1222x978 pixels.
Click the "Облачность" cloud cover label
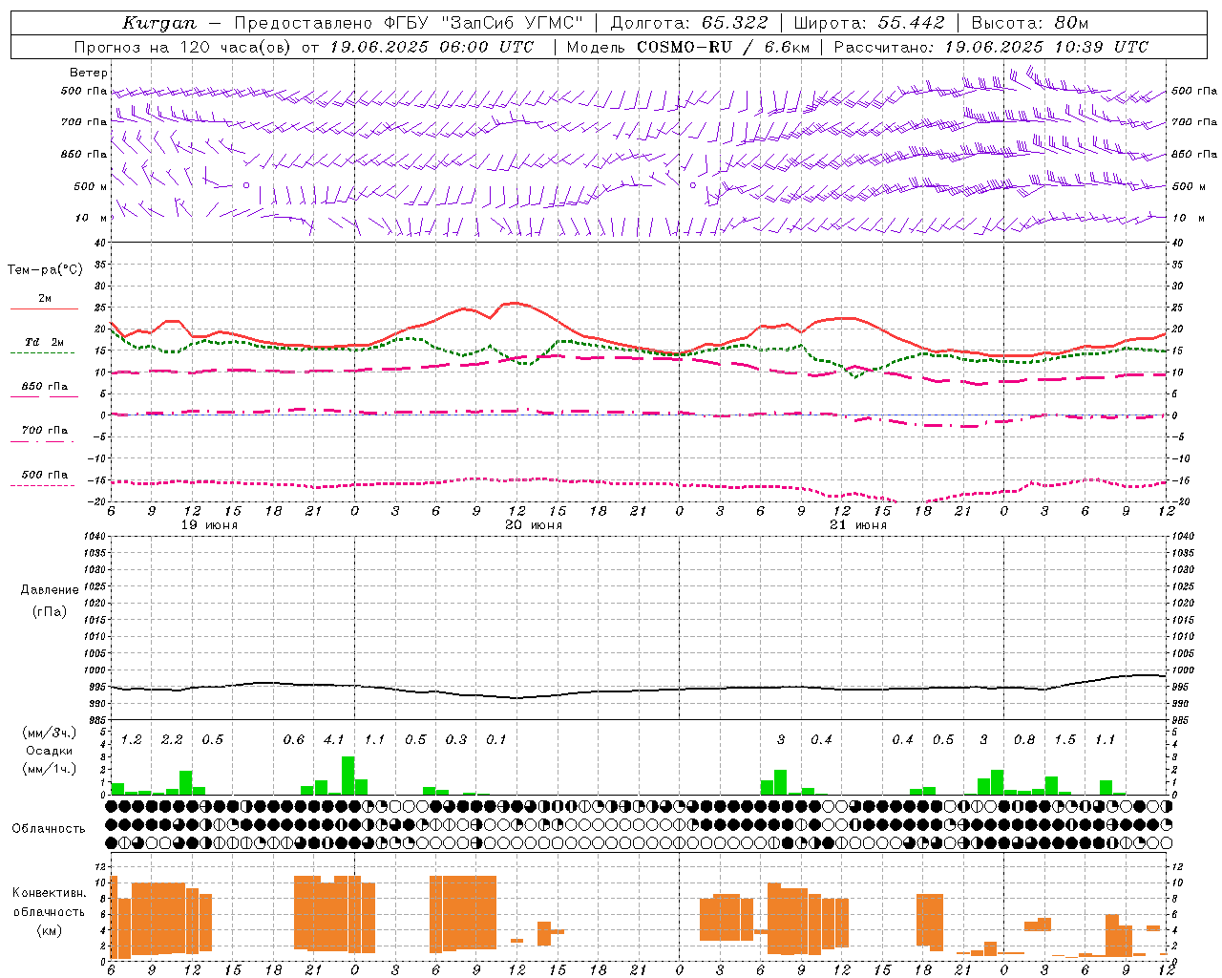(x=49, y=829)
